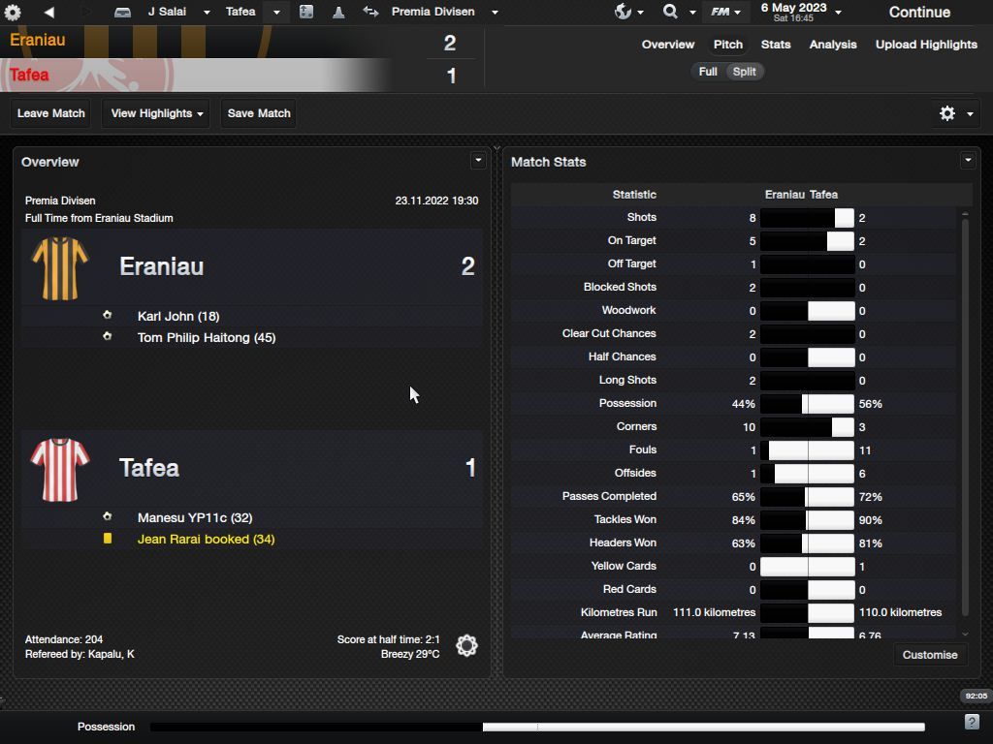Open the world globe menu
Screen dimensions: 993x744
[624, 12]
